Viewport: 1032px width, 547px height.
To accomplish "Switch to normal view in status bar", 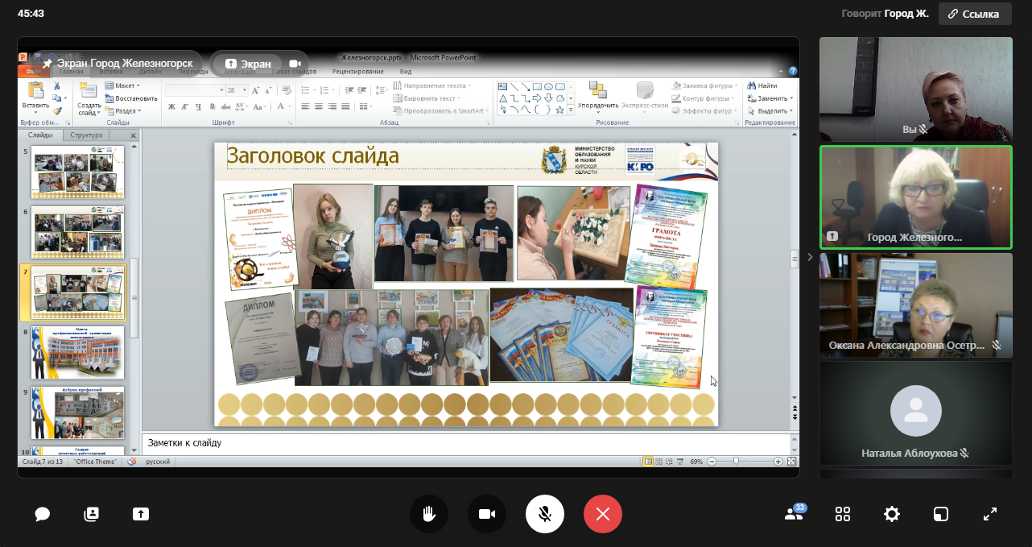I will tap(648, 462).
